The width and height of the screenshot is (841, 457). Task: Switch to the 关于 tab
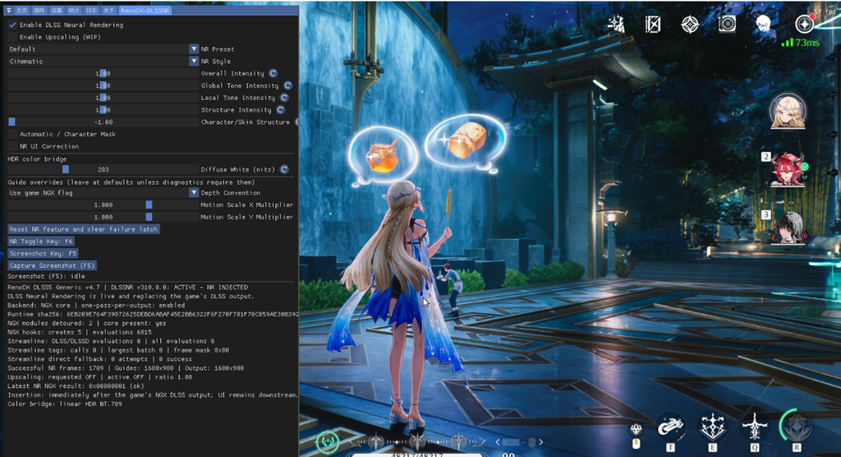click(108, 10)
